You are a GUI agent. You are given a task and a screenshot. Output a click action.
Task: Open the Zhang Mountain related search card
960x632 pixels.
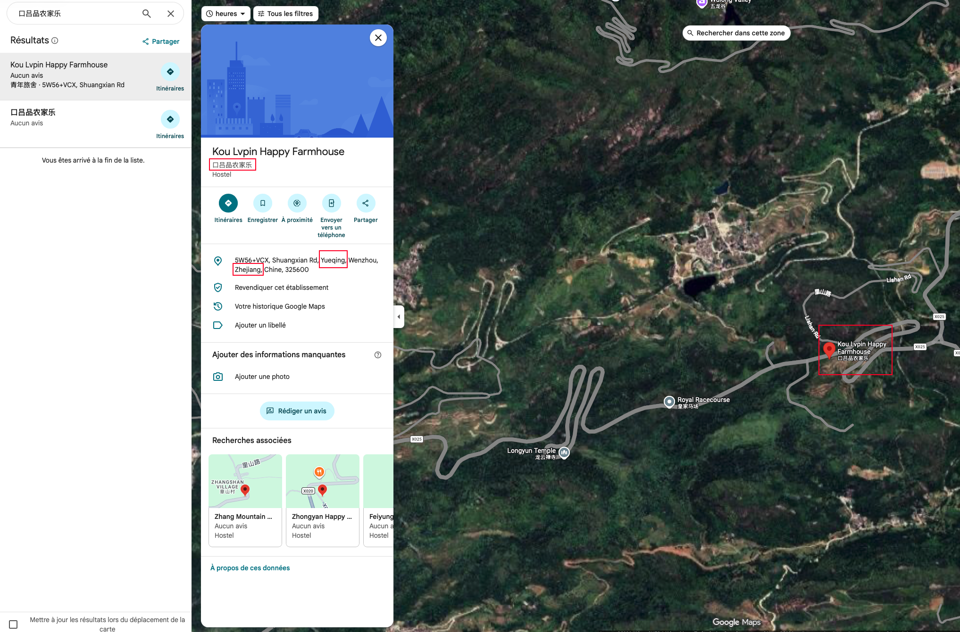[245, 501]
